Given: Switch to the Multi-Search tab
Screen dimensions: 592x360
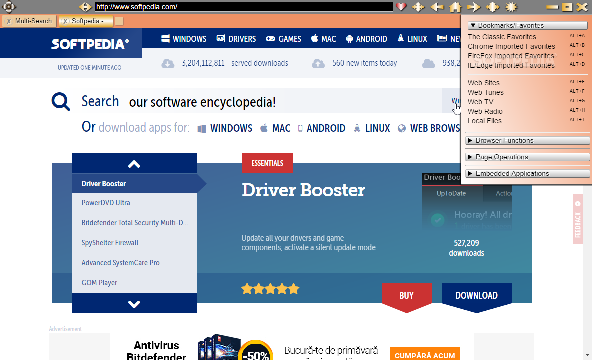Looking at the screenshot, I should point(29,21).
